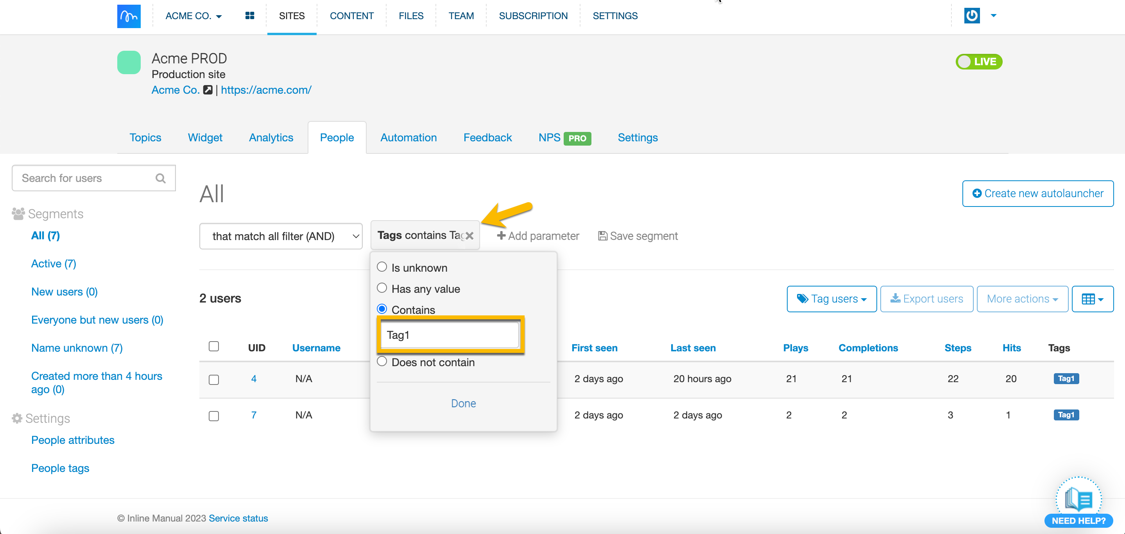Click the Tag1 filter value field

click(x=450, y=335)
